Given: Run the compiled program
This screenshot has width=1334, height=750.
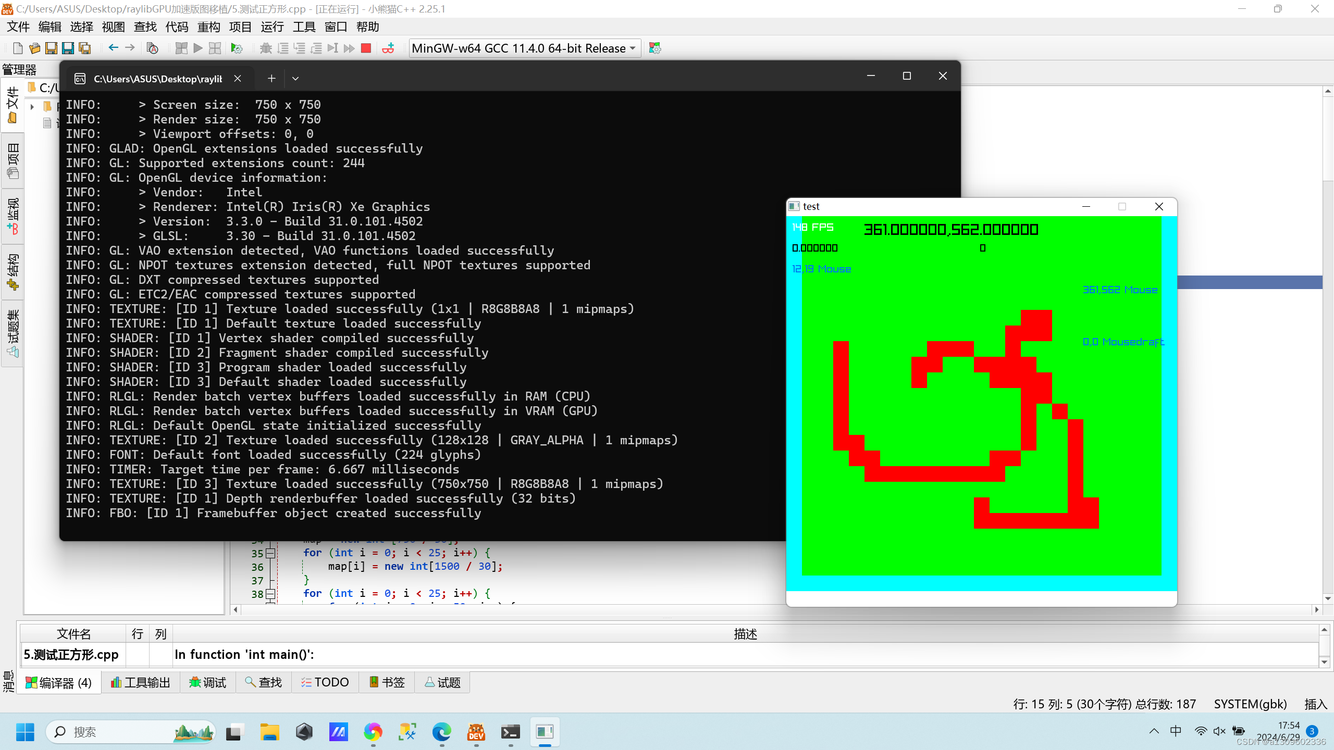Looking at the screenshot, I should click(x=197, y=48).
